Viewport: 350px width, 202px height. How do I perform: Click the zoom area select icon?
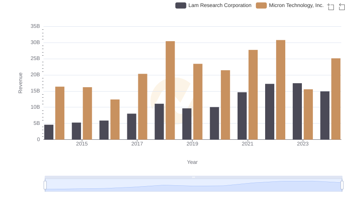click(331, 7)
